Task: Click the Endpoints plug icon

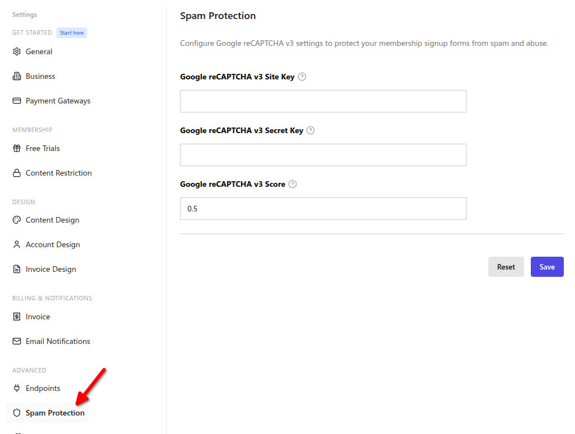Action: tap(17, 388)
